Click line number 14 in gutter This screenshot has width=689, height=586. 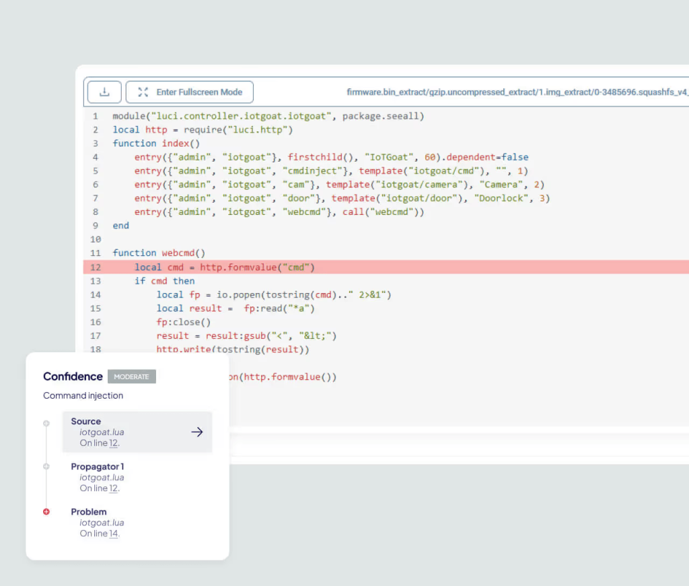(95, 295)
